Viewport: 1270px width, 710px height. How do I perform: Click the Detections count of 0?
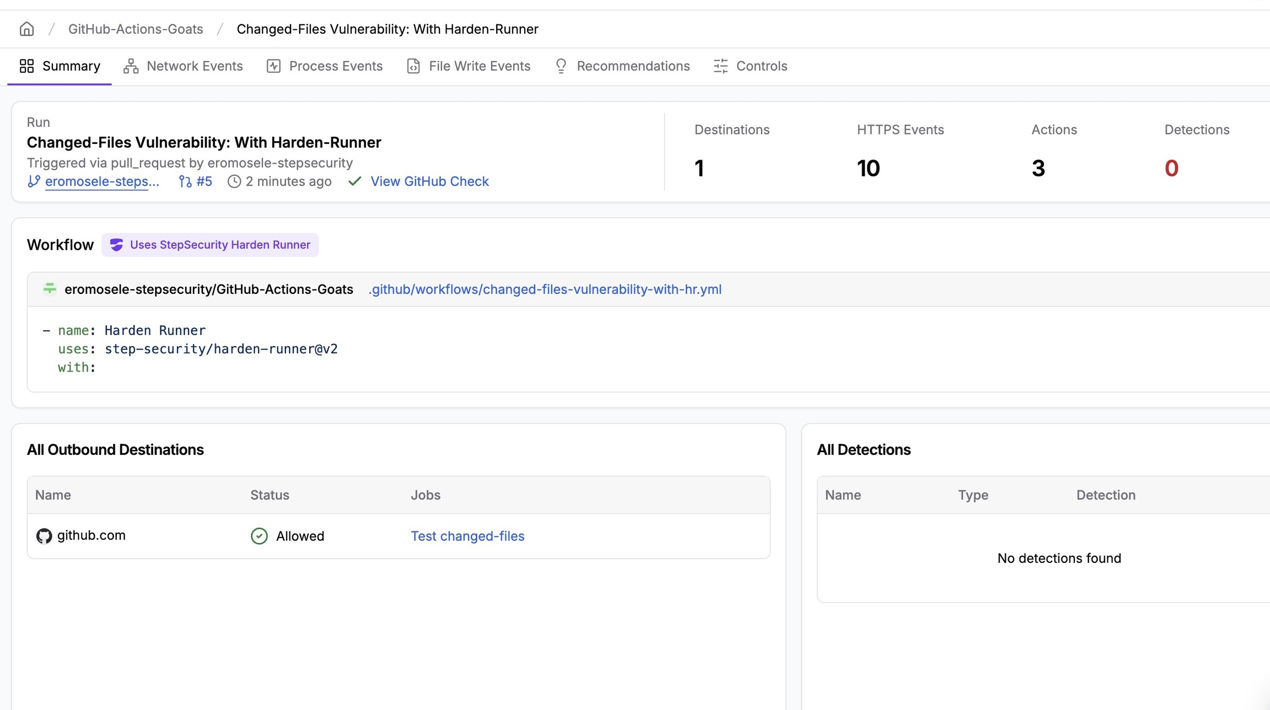coord(1171,168)
